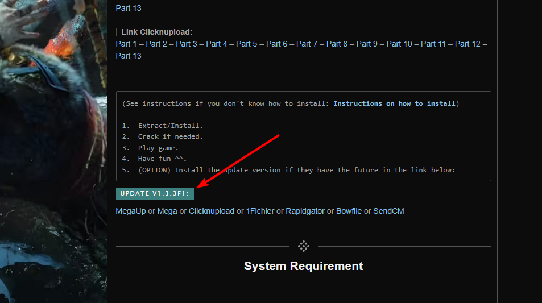The image size is (542, 303).
Task: Open 'Instructions on how to install' link
Action: coord(394,103)
